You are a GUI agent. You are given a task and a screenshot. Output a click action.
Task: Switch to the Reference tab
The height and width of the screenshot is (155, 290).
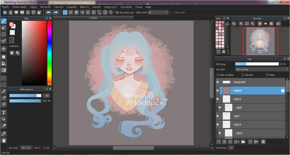tap(221, 148)
